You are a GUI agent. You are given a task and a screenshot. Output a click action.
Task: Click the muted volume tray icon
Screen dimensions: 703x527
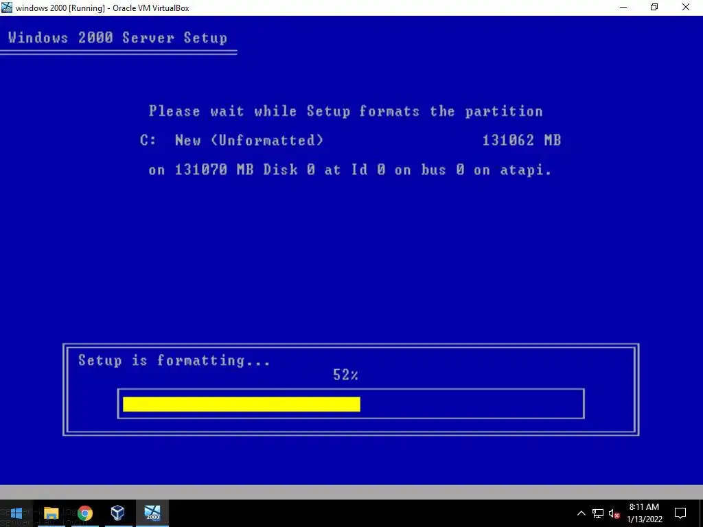tap(614, 513)
